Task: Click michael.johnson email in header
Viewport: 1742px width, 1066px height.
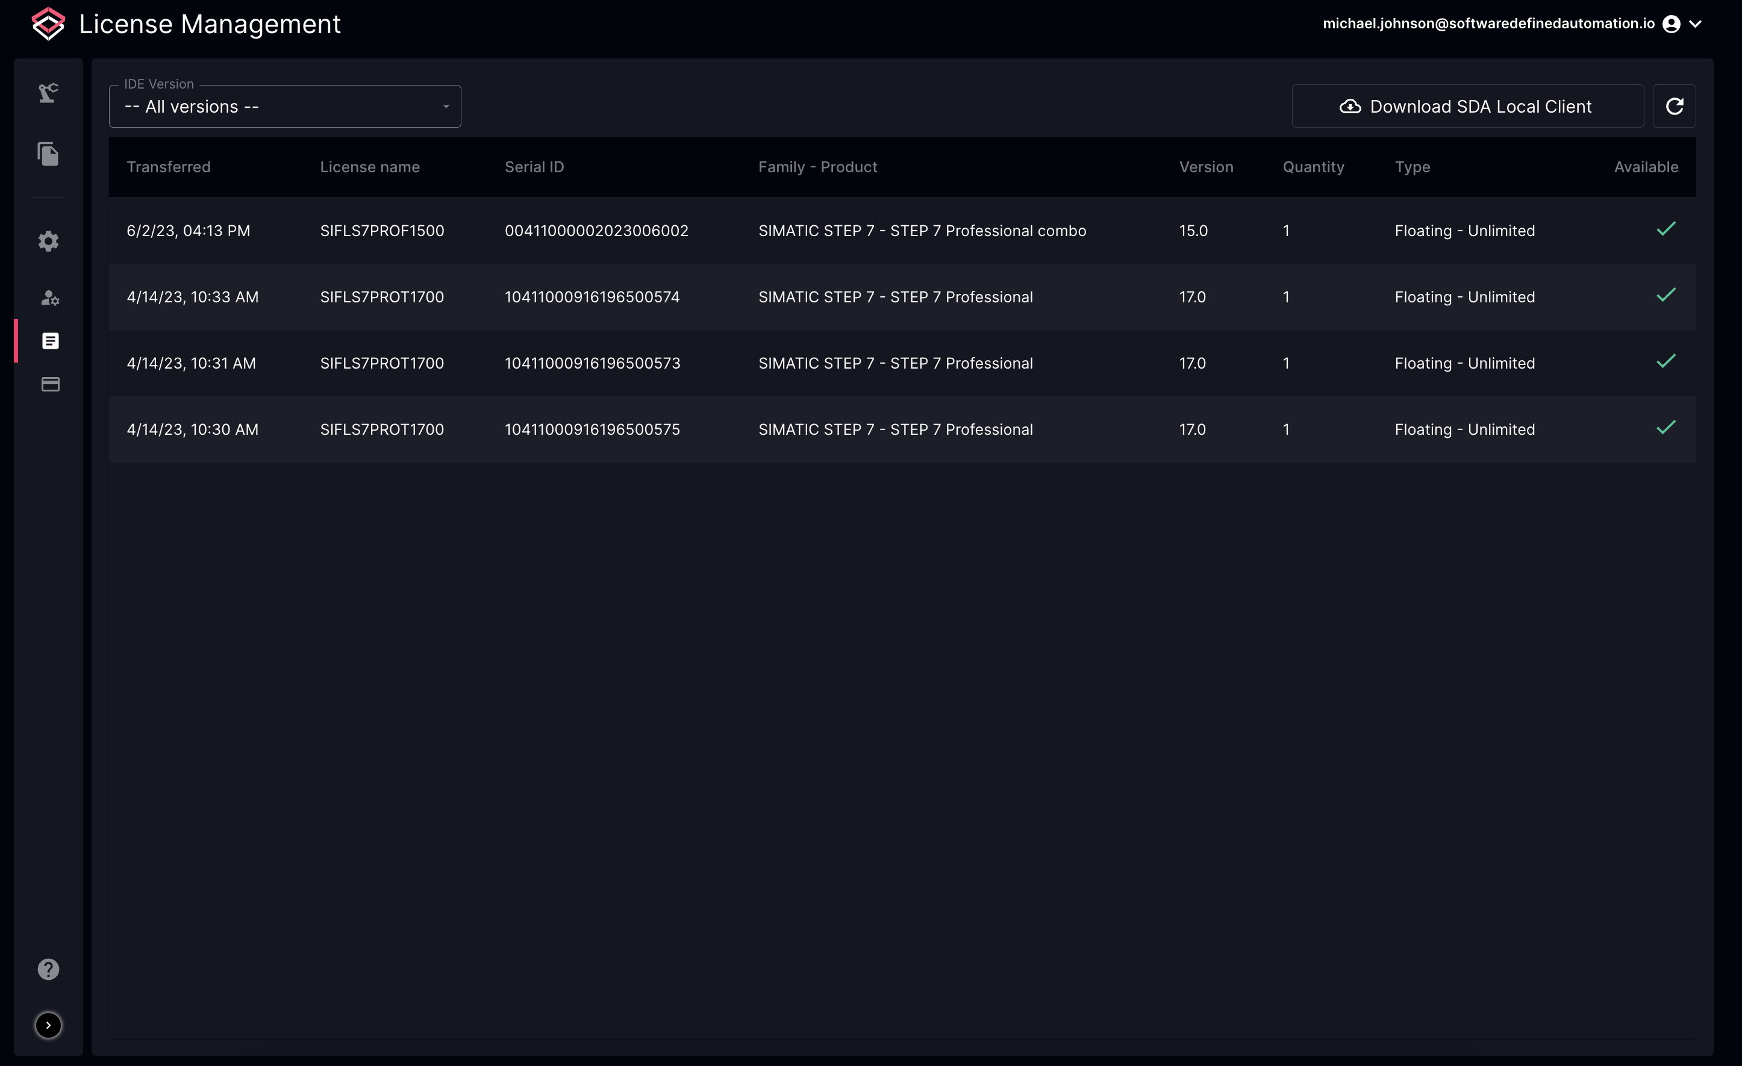Action: [x=1488, y=23]
